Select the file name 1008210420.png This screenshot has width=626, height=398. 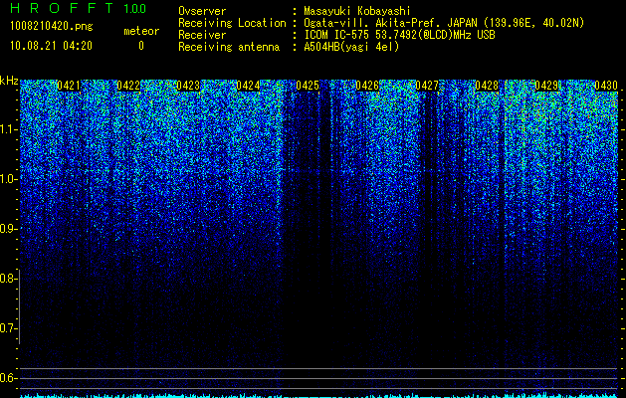click(52, 26)
